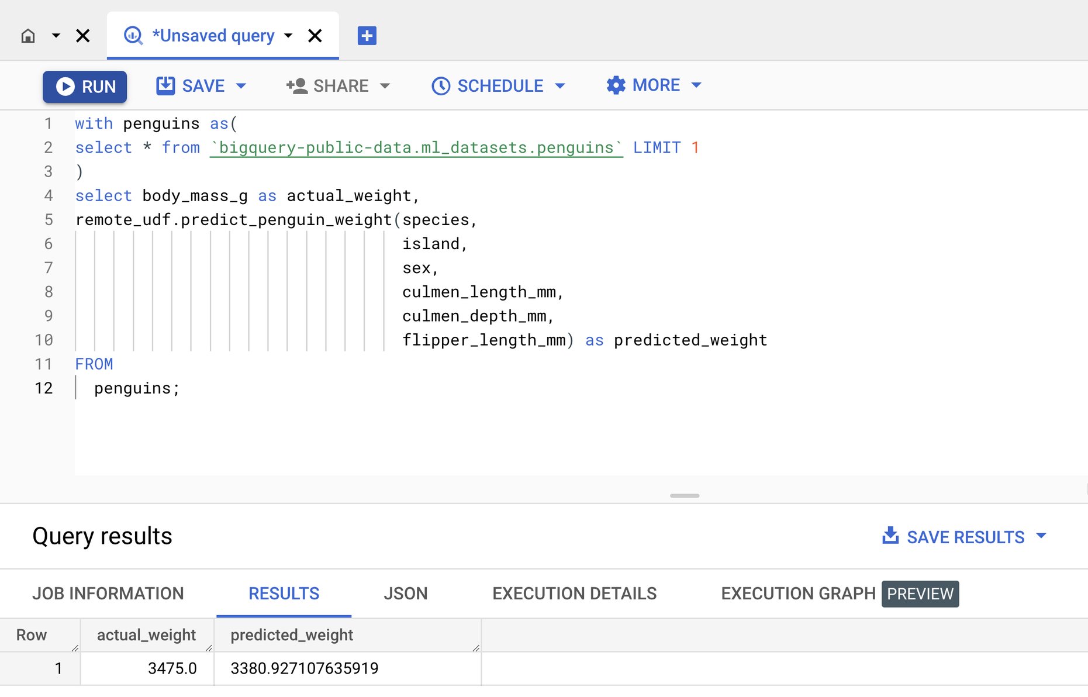Screen dimensions: 1088x697
Task: Click the predicted_weight column resize grip
Action: 476,647
